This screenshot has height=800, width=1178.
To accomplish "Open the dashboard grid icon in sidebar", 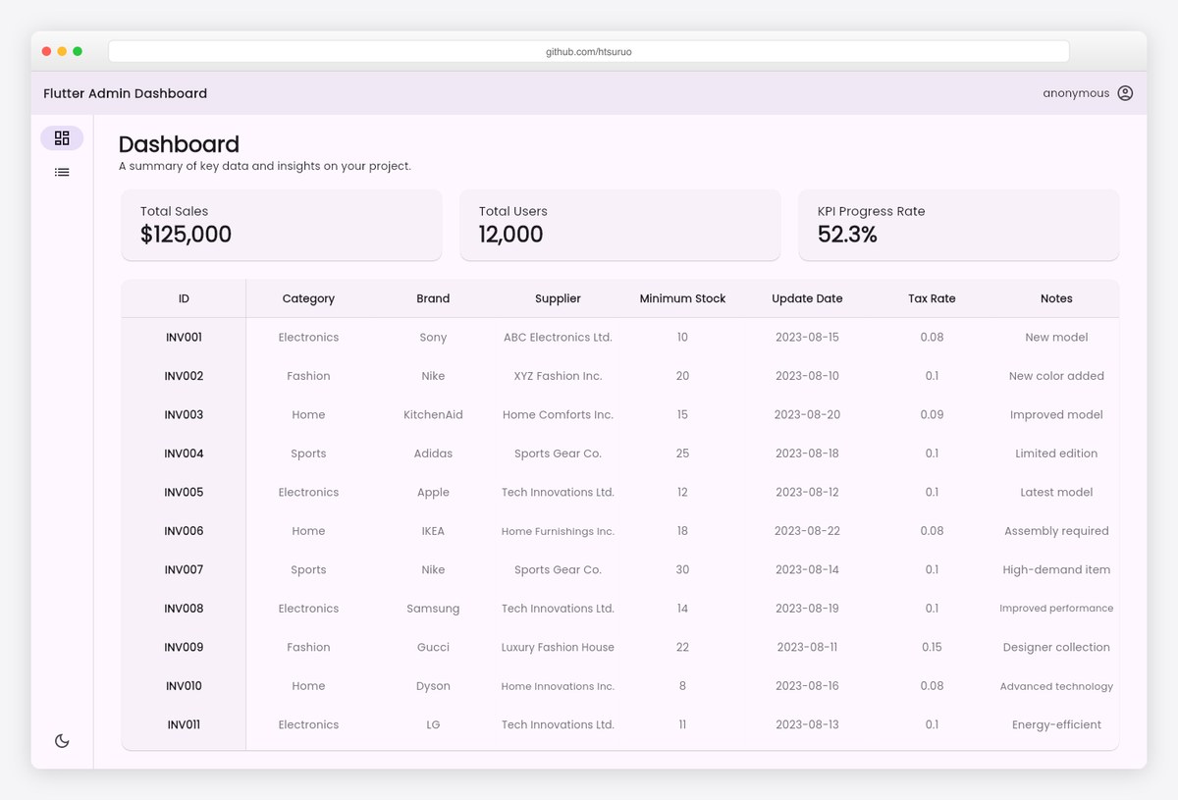I will [62, 137].
